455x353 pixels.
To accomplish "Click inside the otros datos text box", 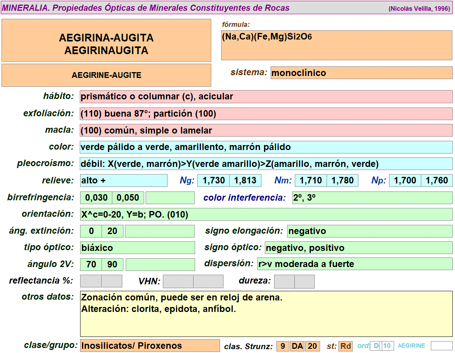I will coord(266,314).
